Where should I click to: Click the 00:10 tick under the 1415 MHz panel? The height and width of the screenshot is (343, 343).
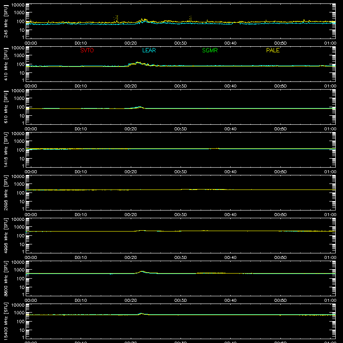pyautogui.click(x=81, y=172)
